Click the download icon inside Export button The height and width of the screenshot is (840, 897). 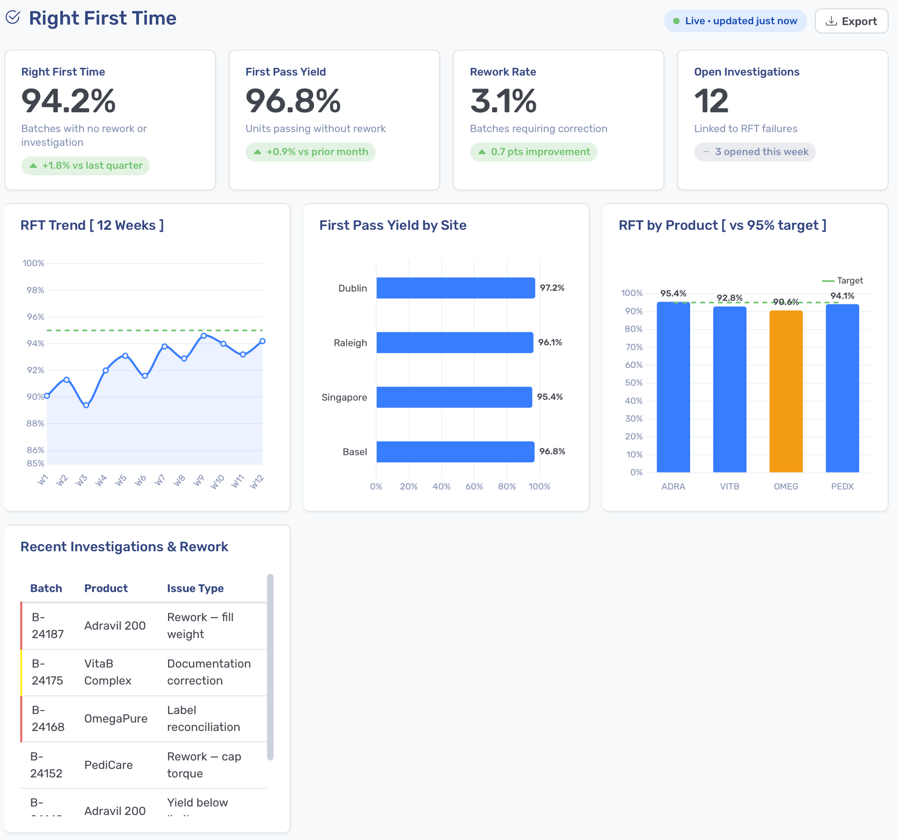(x=831, y=21)
